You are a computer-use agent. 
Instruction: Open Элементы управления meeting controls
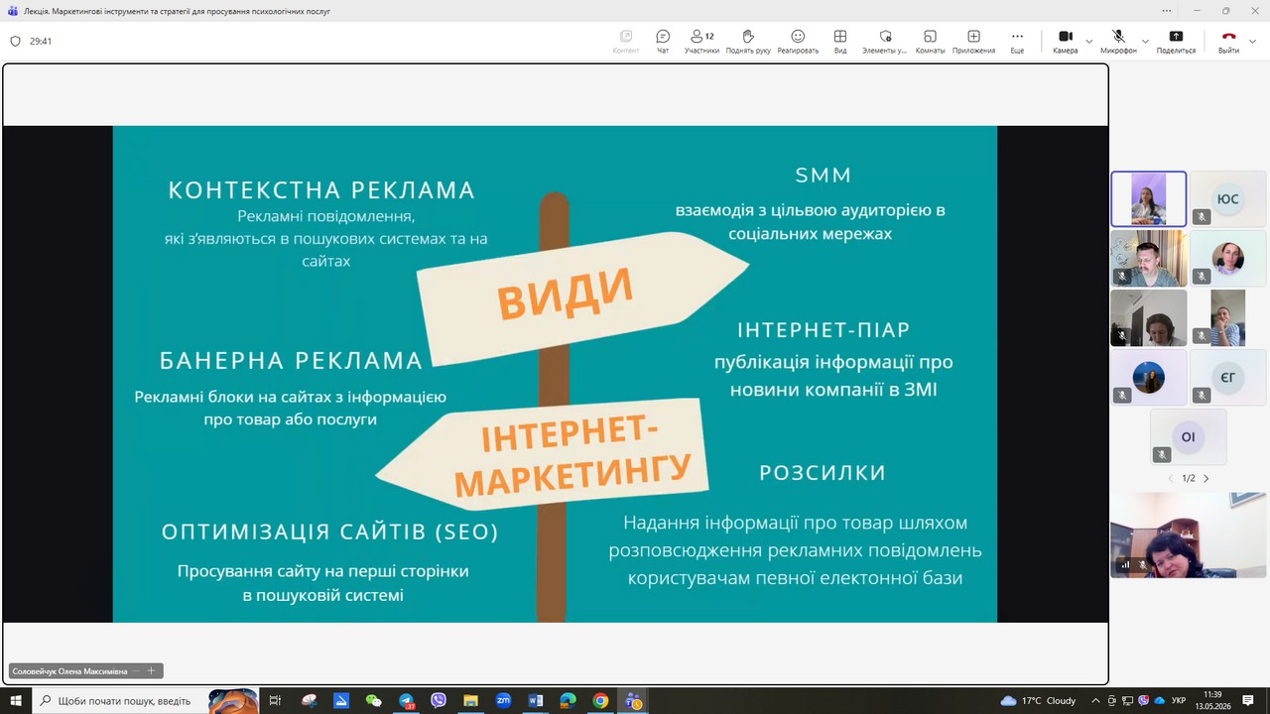click(884, 42)
